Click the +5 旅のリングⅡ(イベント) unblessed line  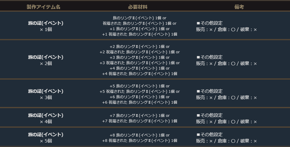pos(140,86)
